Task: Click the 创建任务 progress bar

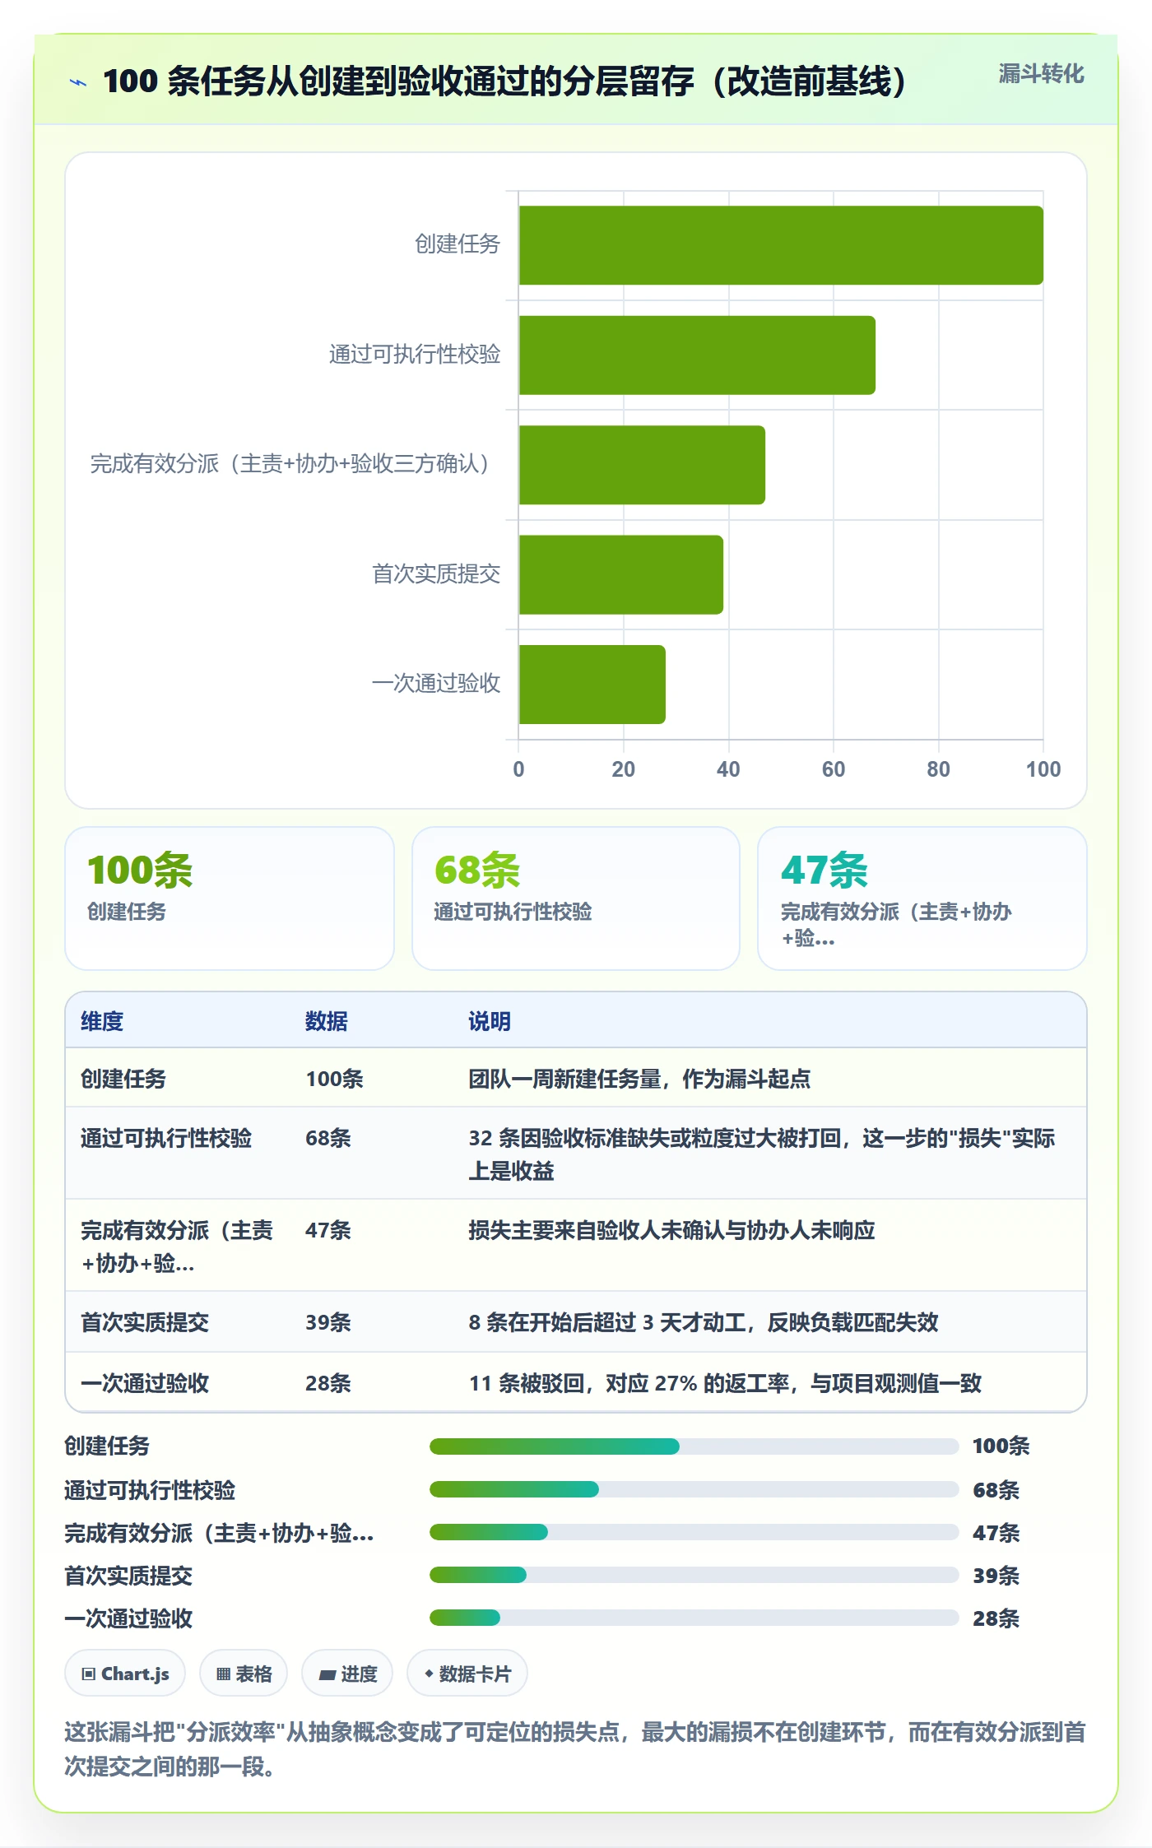Action: [x=694, y=1446]
